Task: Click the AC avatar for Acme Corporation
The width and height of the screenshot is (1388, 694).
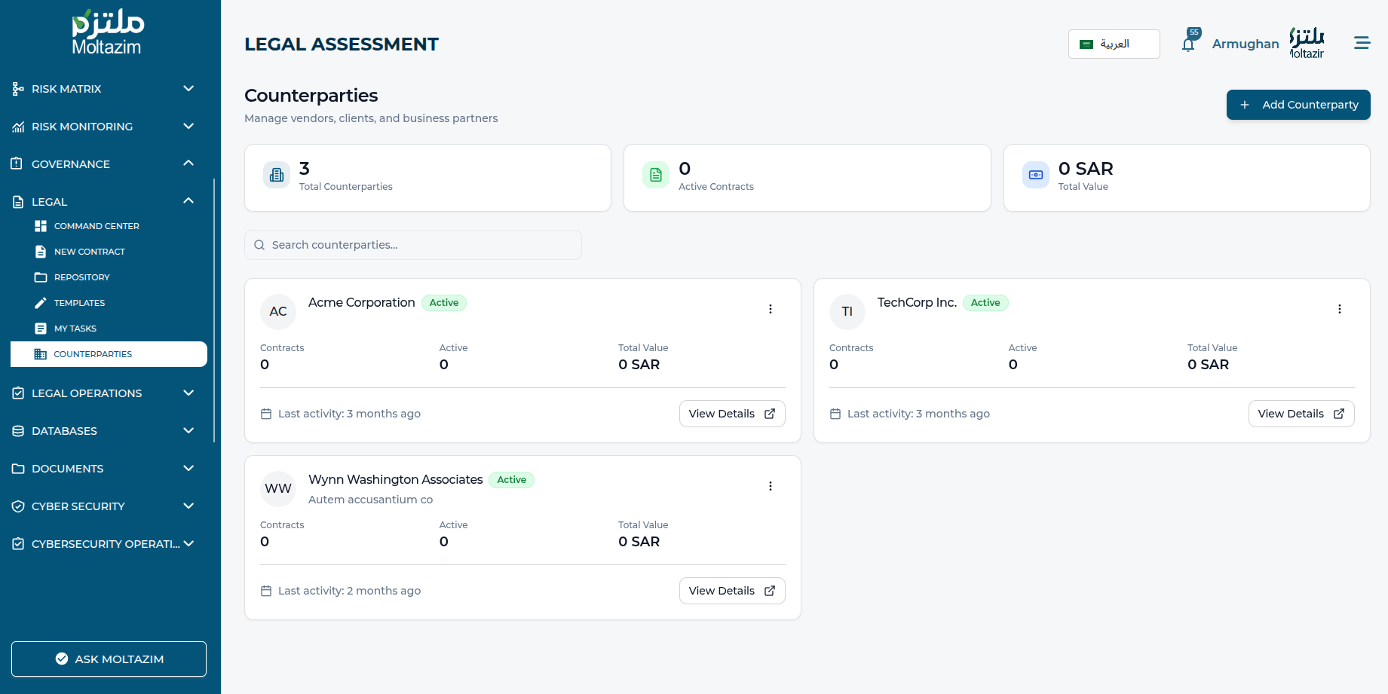Action: click(x=278, y=311)
